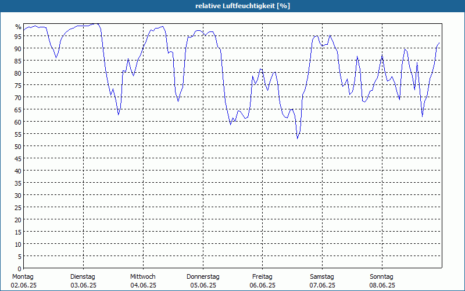Select the y-axis value '95'
This screenshot has width=465, height=291.
tap(18, 37)
